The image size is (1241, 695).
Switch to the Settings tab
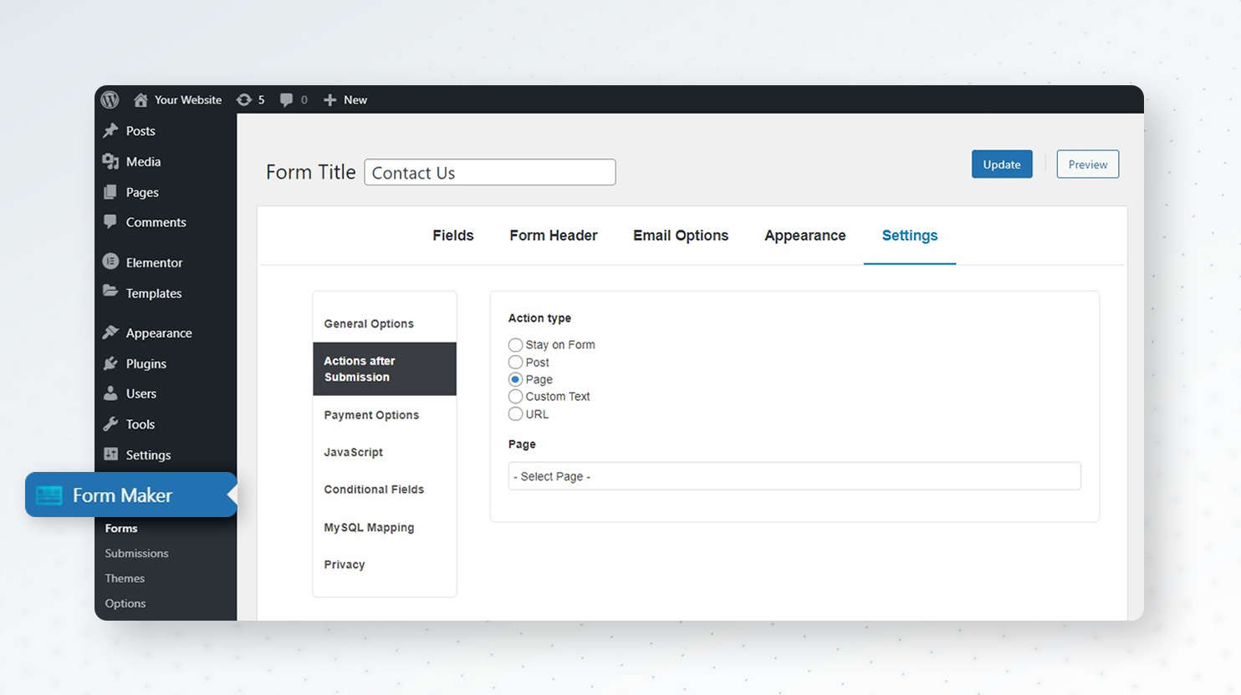tap(910, 236)
